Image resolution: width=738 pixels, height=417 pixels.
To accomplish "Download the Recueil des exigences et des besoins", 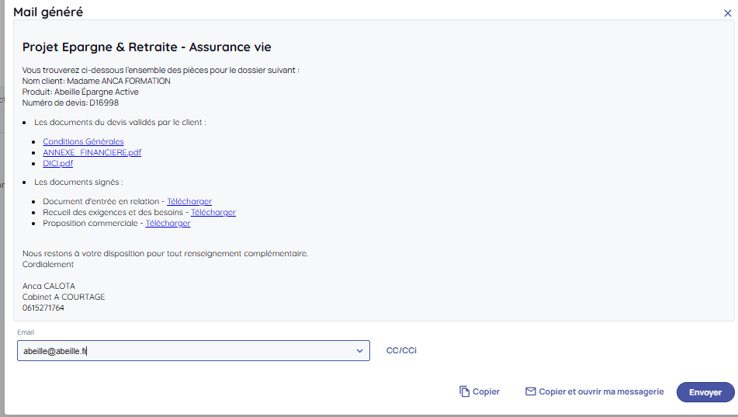I will pos(213,212).
